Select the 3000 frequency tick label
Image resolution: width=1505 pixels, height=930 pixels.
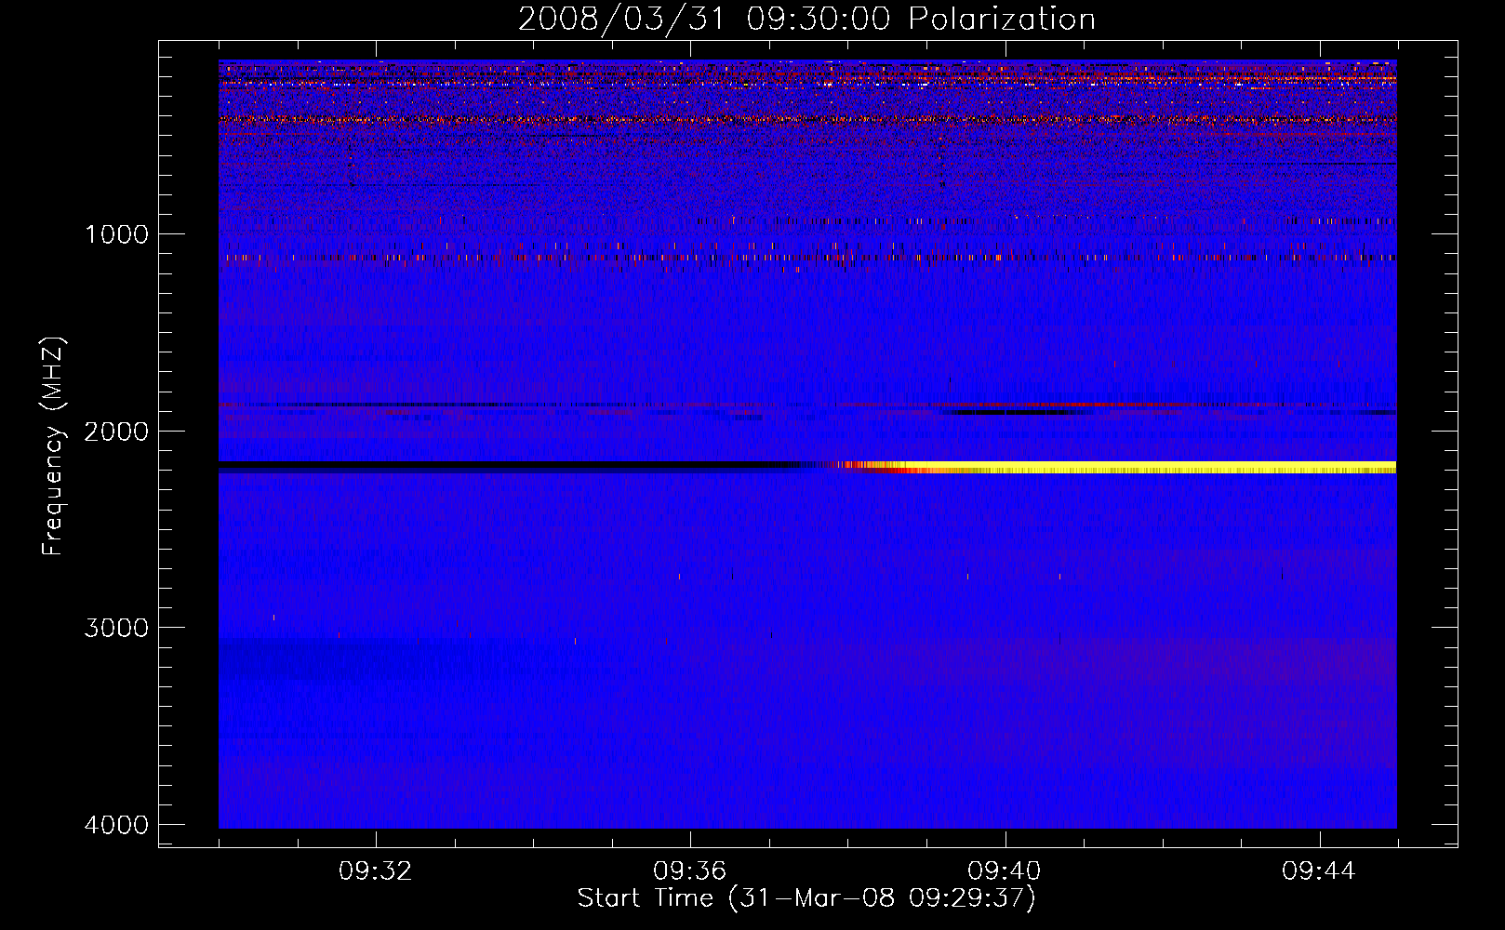point(116,628)
